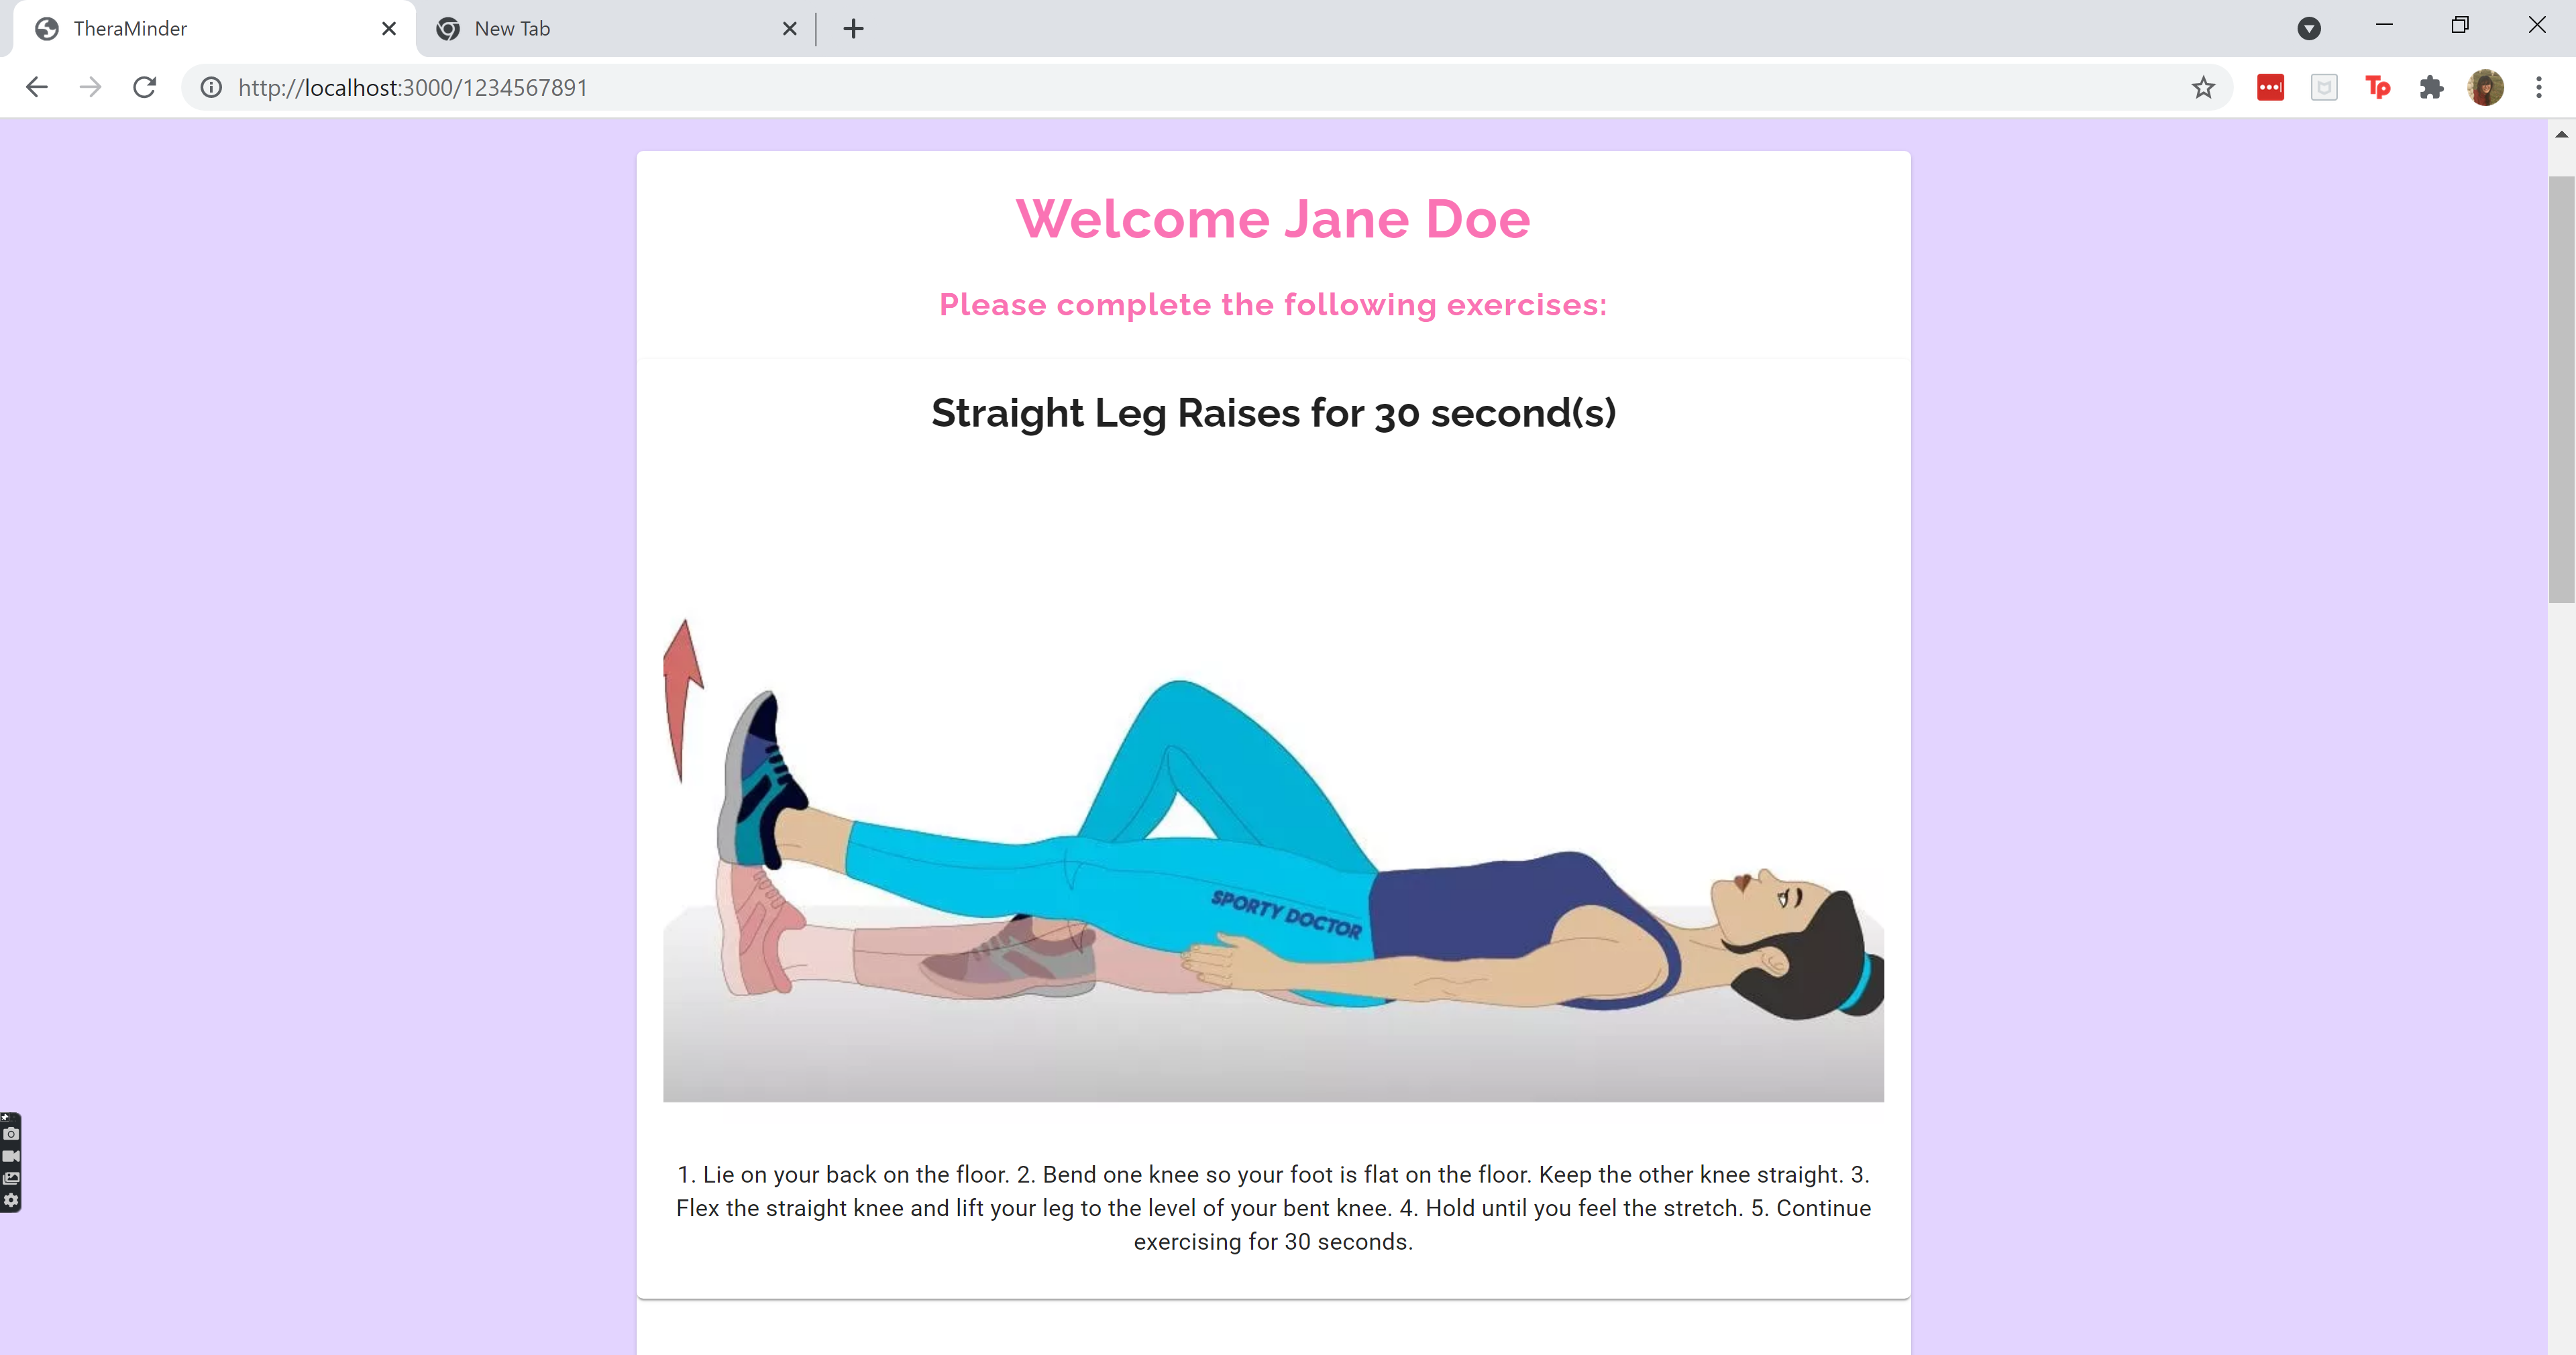
Task: Open the Extensions puzzle piece menu
Action: click(x=2432, y=88)
